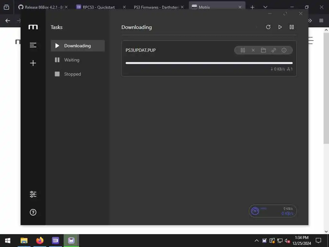The width and height of the screenshot is (329, 247).
Task: Click the PS3UPDAT.PUP file name
Action: pos(141,50)
